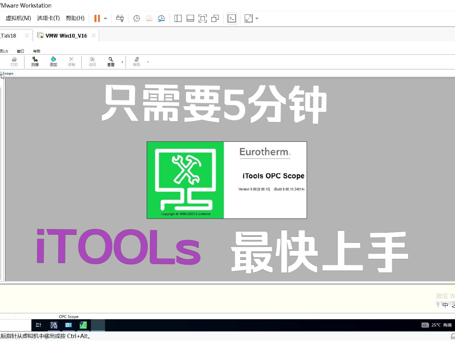Screen dimensions: 455x341
Task: Open the 帮助 (help) dropdown arrow in iTools
Action: pos(148,62)
